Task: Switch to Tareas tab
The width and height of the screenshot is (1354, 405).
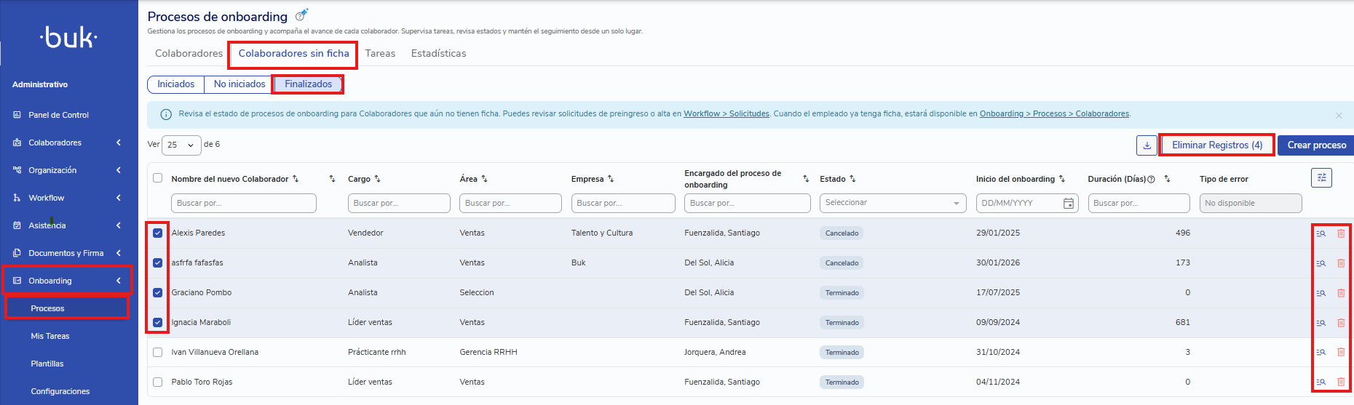Action: (x=380, y=54)
